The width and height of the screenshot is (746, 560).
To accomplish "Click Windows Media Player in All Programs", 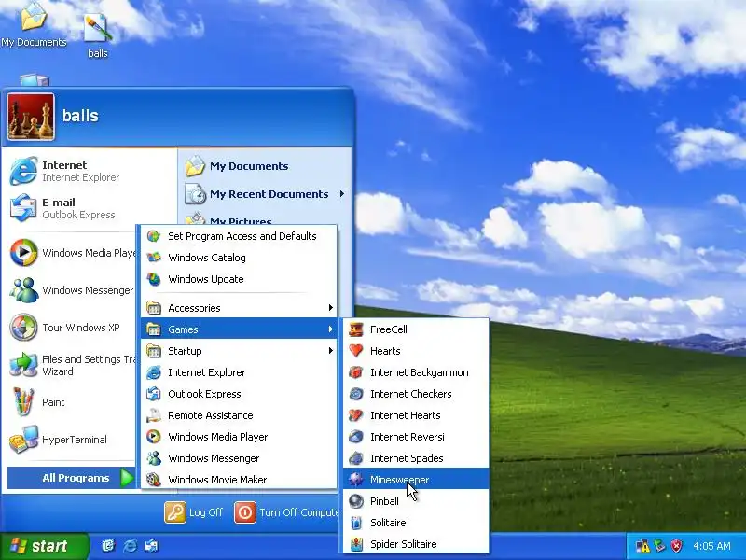I will click(239, 437).
